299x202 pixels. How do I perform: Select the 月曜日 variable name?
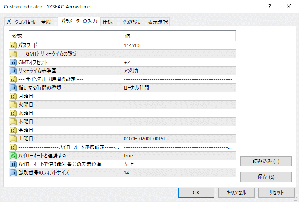26,96
